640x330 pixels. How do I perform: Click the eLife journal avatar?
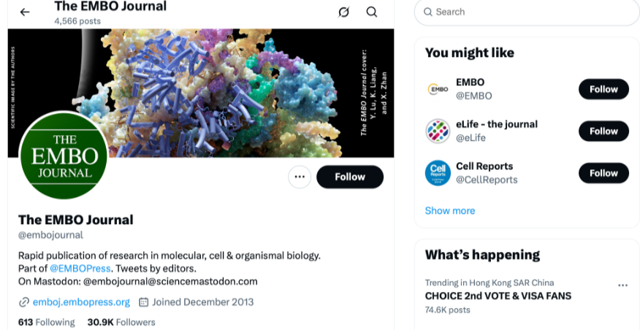coord(438,131)
